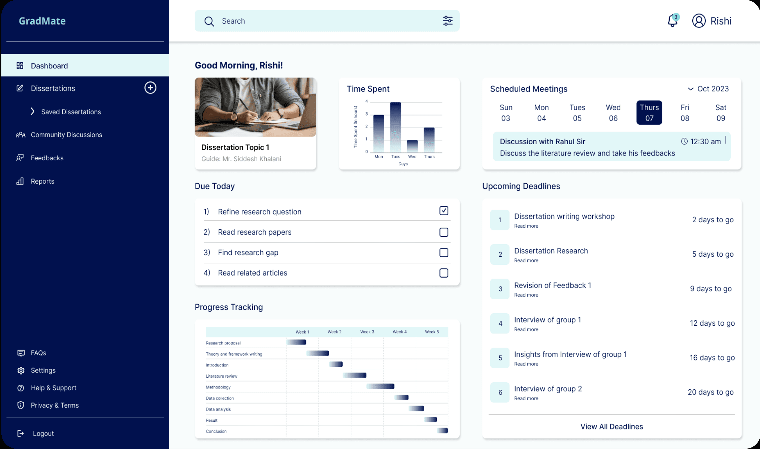Tick the Find research gap checkbox
This screenshot has width=760, height=449.
pyautogui.click(x=443, y=253)
